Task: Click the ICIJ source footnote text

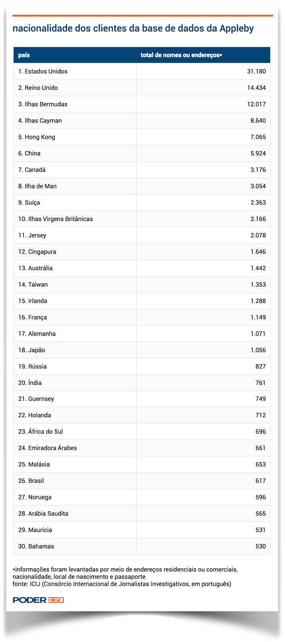Action: point(122,584)
